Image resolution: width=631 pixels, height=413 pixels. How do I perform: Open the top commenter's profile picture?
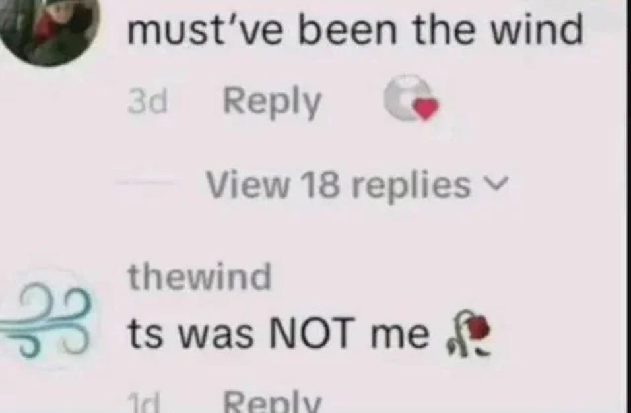point(48,28)
